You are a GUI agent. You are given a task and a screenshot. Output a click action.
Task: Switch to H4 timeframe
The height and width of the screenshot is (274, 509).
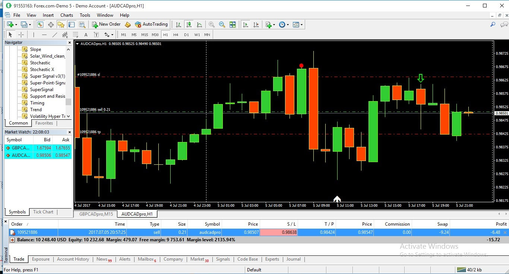176,35
